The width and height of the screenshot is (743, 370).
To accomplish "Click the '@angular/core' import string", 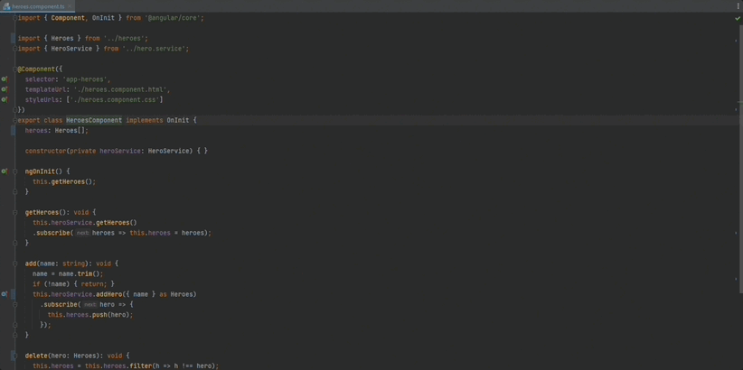I will pyautogui.click(x=174, y=18).
